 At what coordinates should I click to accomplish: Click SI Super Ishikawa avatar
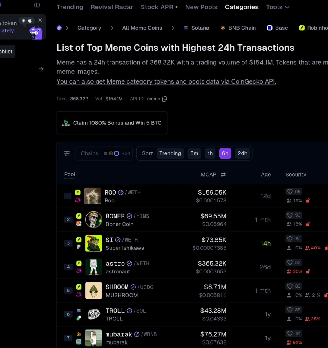coord(93,243)
